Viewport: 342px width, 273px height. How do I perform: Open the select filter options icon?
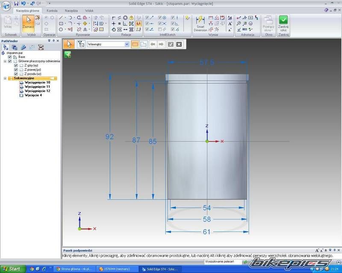tap(81, 44)
